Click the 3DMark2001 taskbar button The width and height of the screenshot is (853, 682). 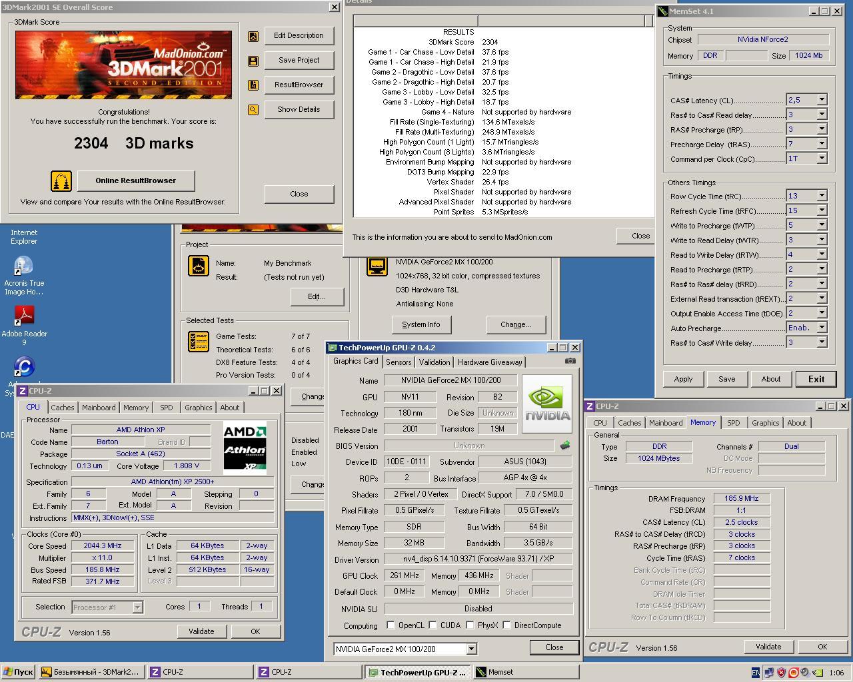pyautogui.click(x=91, y=673)
